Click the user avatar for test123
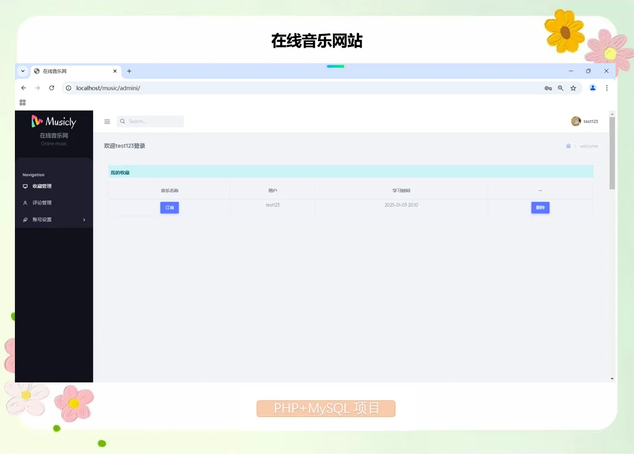The height and width of the screenshot is (454, 634). (x=576, y=121)
